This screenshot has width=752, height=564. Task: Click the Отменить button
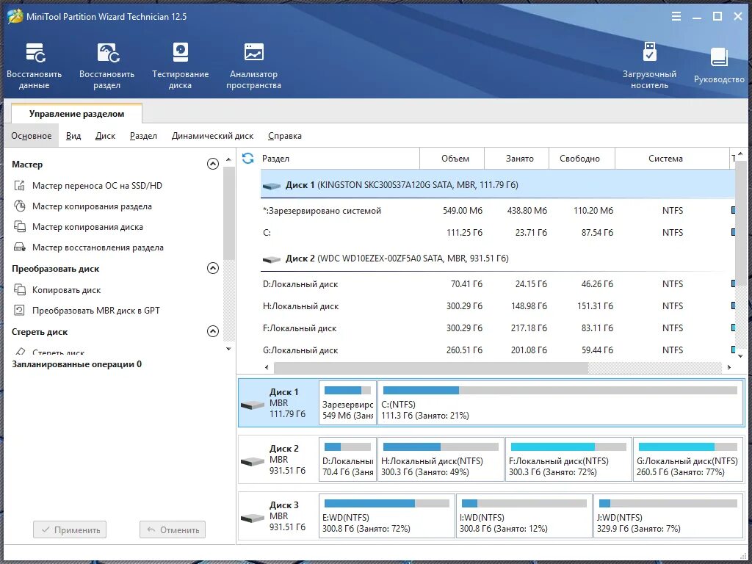point(173,529)
